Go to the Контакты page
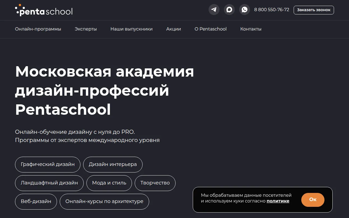The height and width of the screenshot is (218, 349). coord(251,29)
